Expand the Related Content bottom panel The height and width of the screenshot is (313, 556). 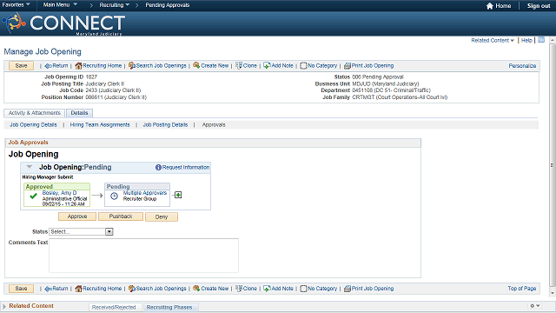coord(4,306)
